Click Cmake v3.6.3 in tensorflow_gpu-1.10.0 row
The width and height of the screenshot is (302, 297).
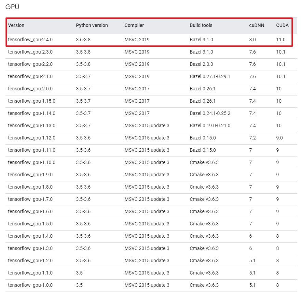tap(204, 162)
